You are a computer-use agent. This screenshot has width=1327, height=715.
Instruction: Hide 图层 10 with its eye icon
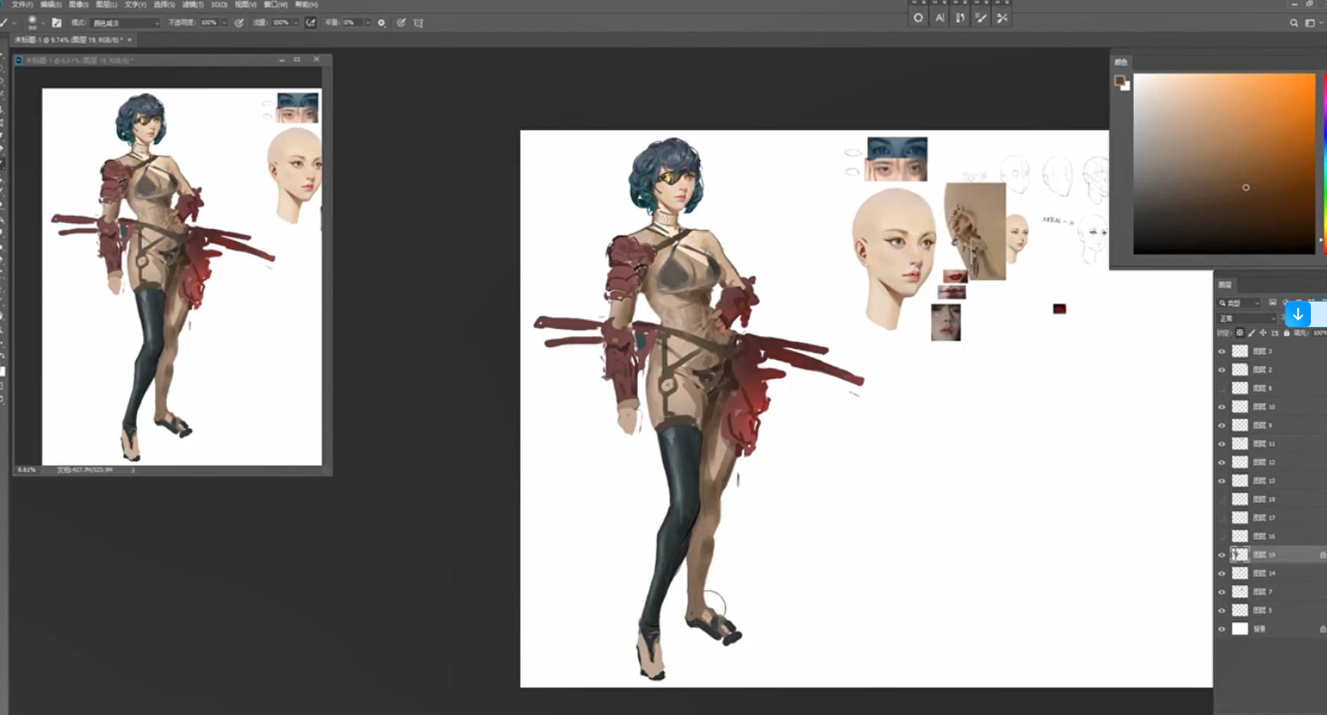pos(1221,406)
